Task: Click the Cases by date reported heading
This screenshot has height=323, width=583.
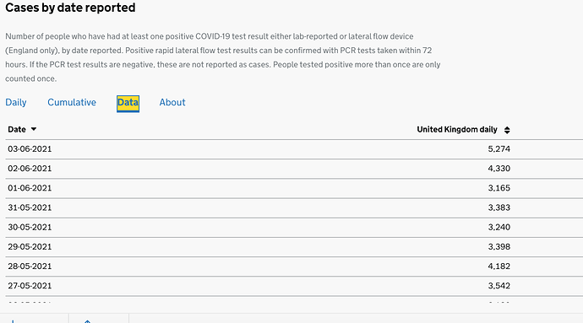Action: (70, 8)
